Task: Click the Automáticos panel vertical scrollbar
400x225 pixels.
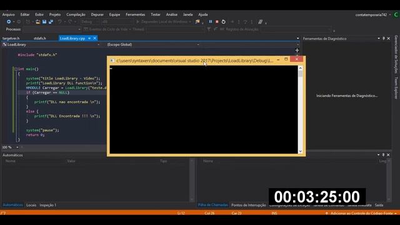Action: (x=192, y=180)
